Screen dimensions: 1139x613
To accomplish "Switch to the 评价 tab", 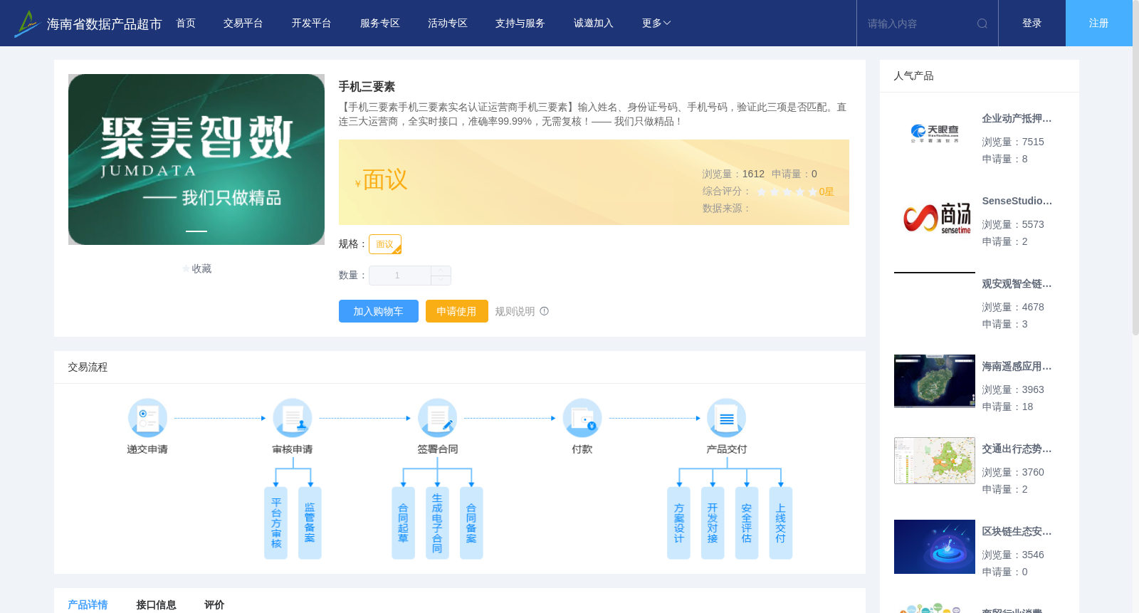I will (214, 604).
